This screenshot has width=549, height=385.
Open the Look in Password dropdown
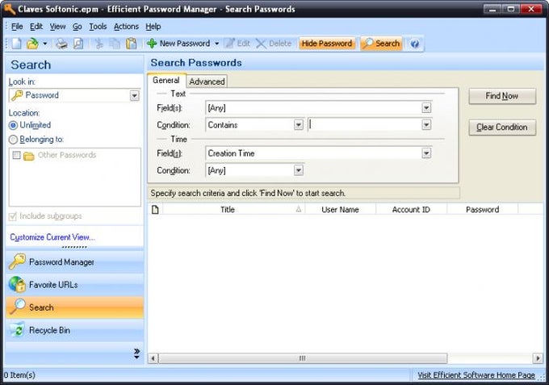[135, 95]
